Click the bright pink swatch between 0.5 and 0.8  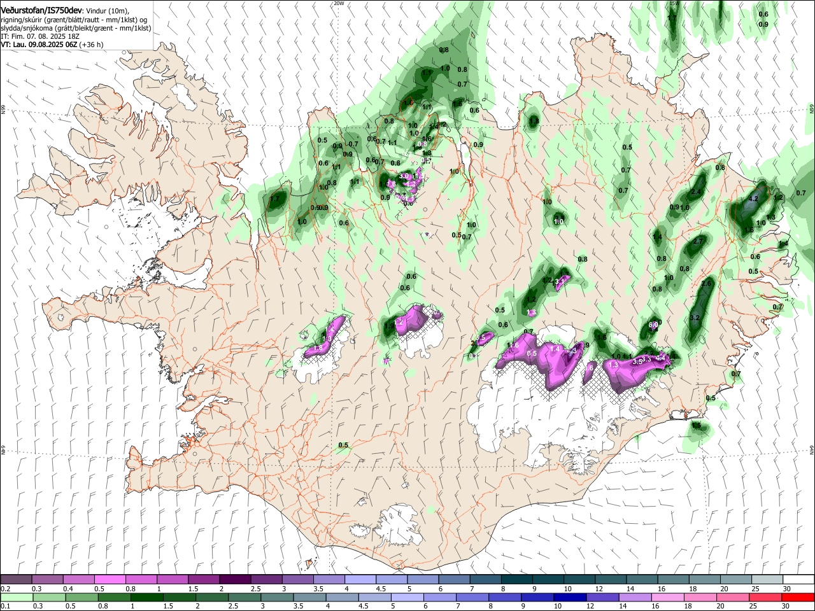coord(110,579)
